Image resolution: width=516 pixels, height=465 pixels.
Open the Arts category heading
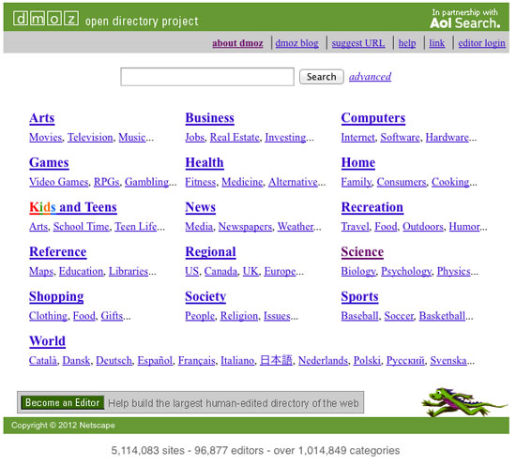(x=42, y=118)
